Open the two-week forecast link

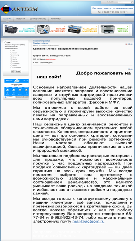click(22, 97)
